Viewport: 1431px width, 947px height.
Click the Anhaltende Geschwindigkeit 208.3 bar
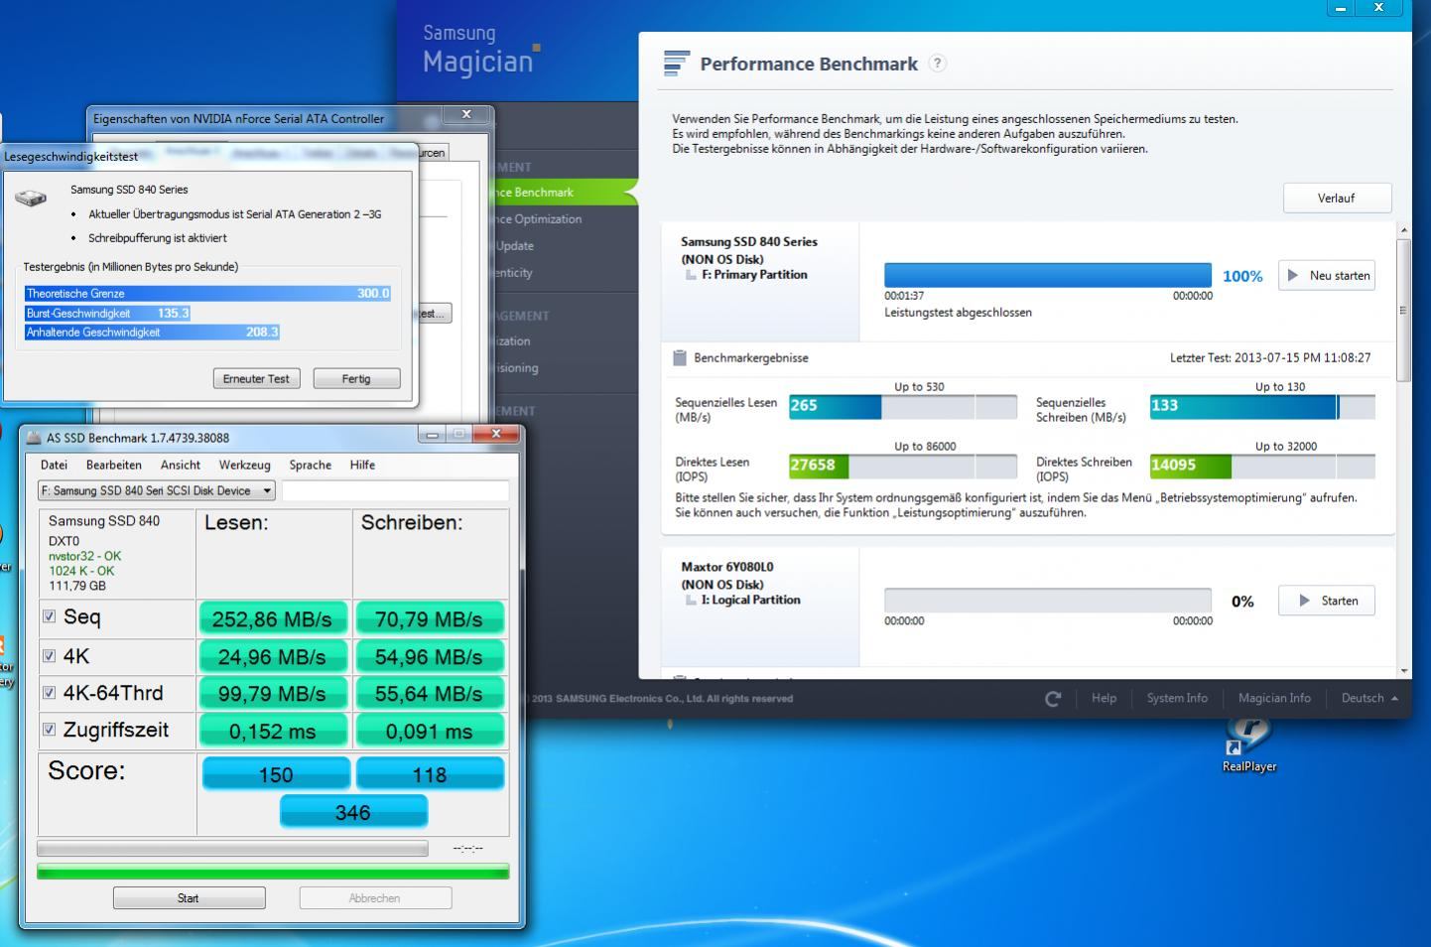(x=152, y=332)
